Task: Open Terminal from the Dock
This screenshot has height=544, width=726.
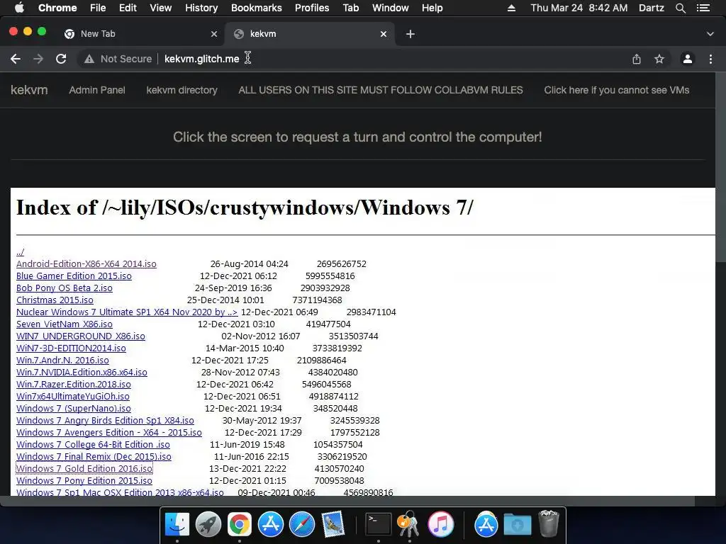Action: pos(379,524)
